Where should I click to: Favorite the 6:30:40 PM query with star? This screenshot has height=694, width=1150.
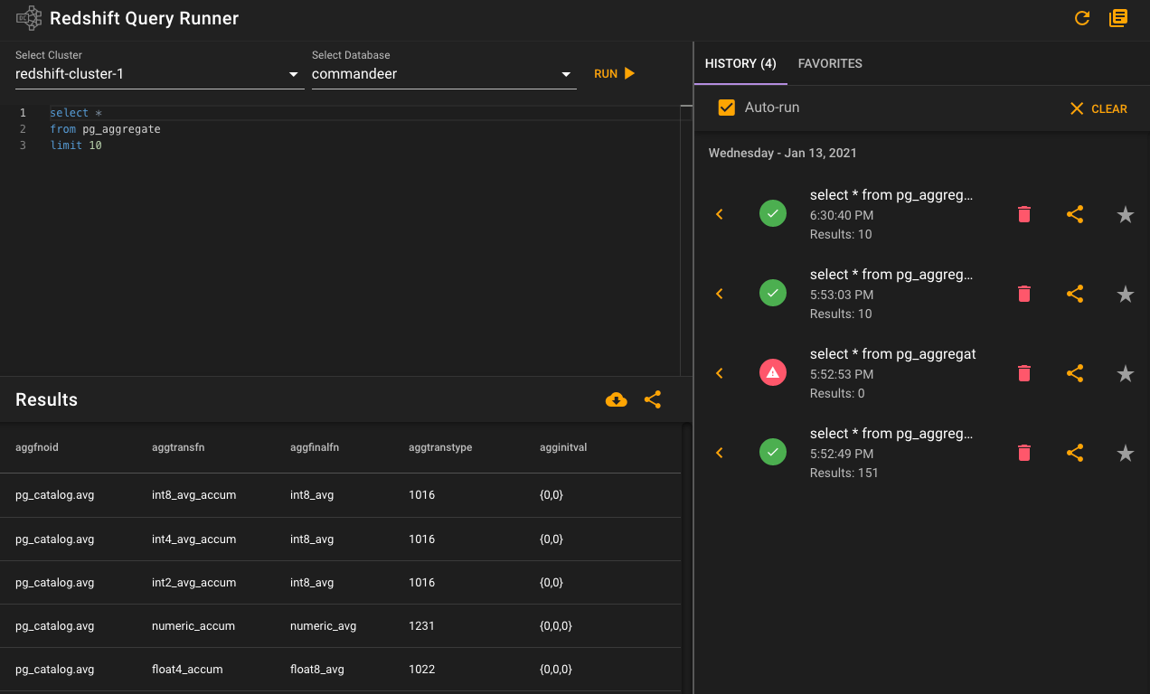[x=1126, y=214]
